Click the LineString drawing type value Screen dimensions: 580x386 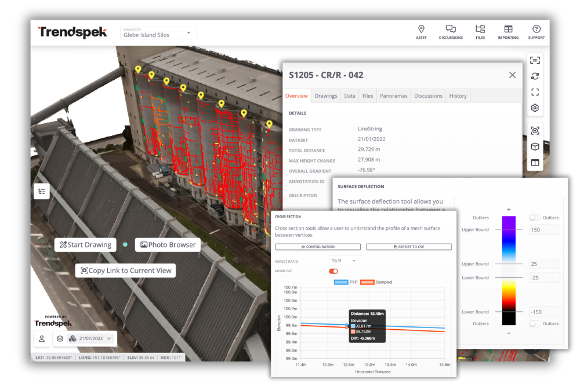(x=370, y=128)
